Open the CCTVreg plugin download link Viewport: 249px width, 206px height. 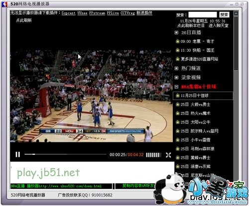tap(127, 13)
